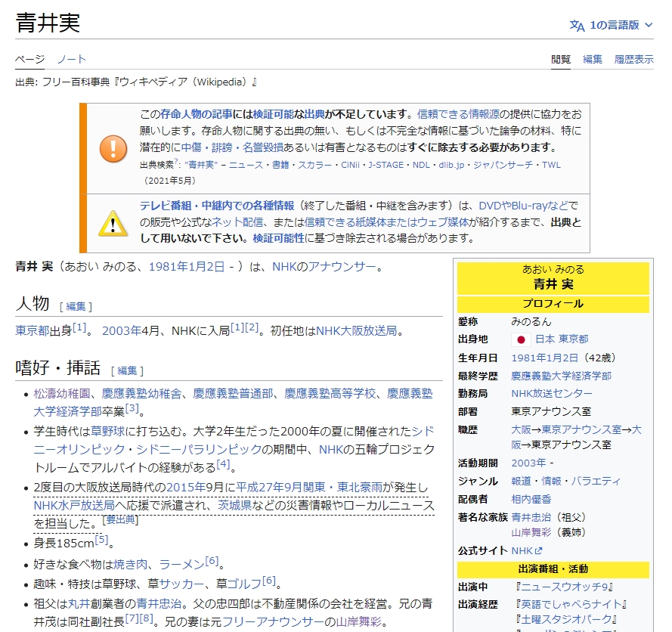
Task: Open the ノート tab
Action: (73, 58)
